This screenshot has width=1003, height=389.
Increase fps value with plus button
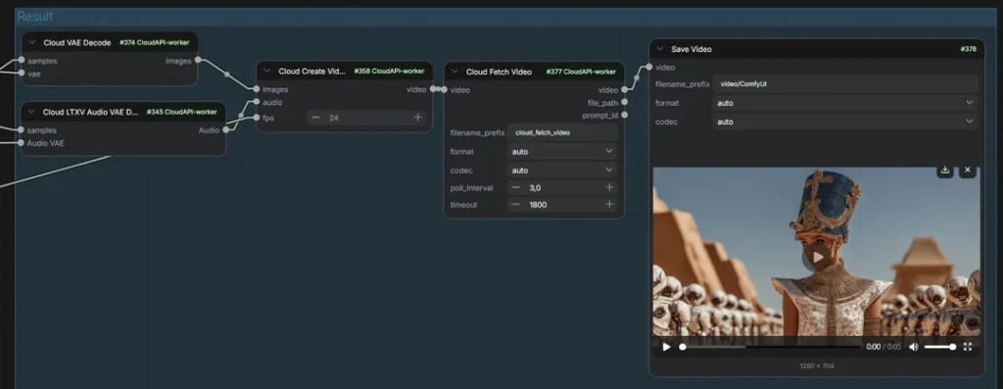[x=417, y=118]
